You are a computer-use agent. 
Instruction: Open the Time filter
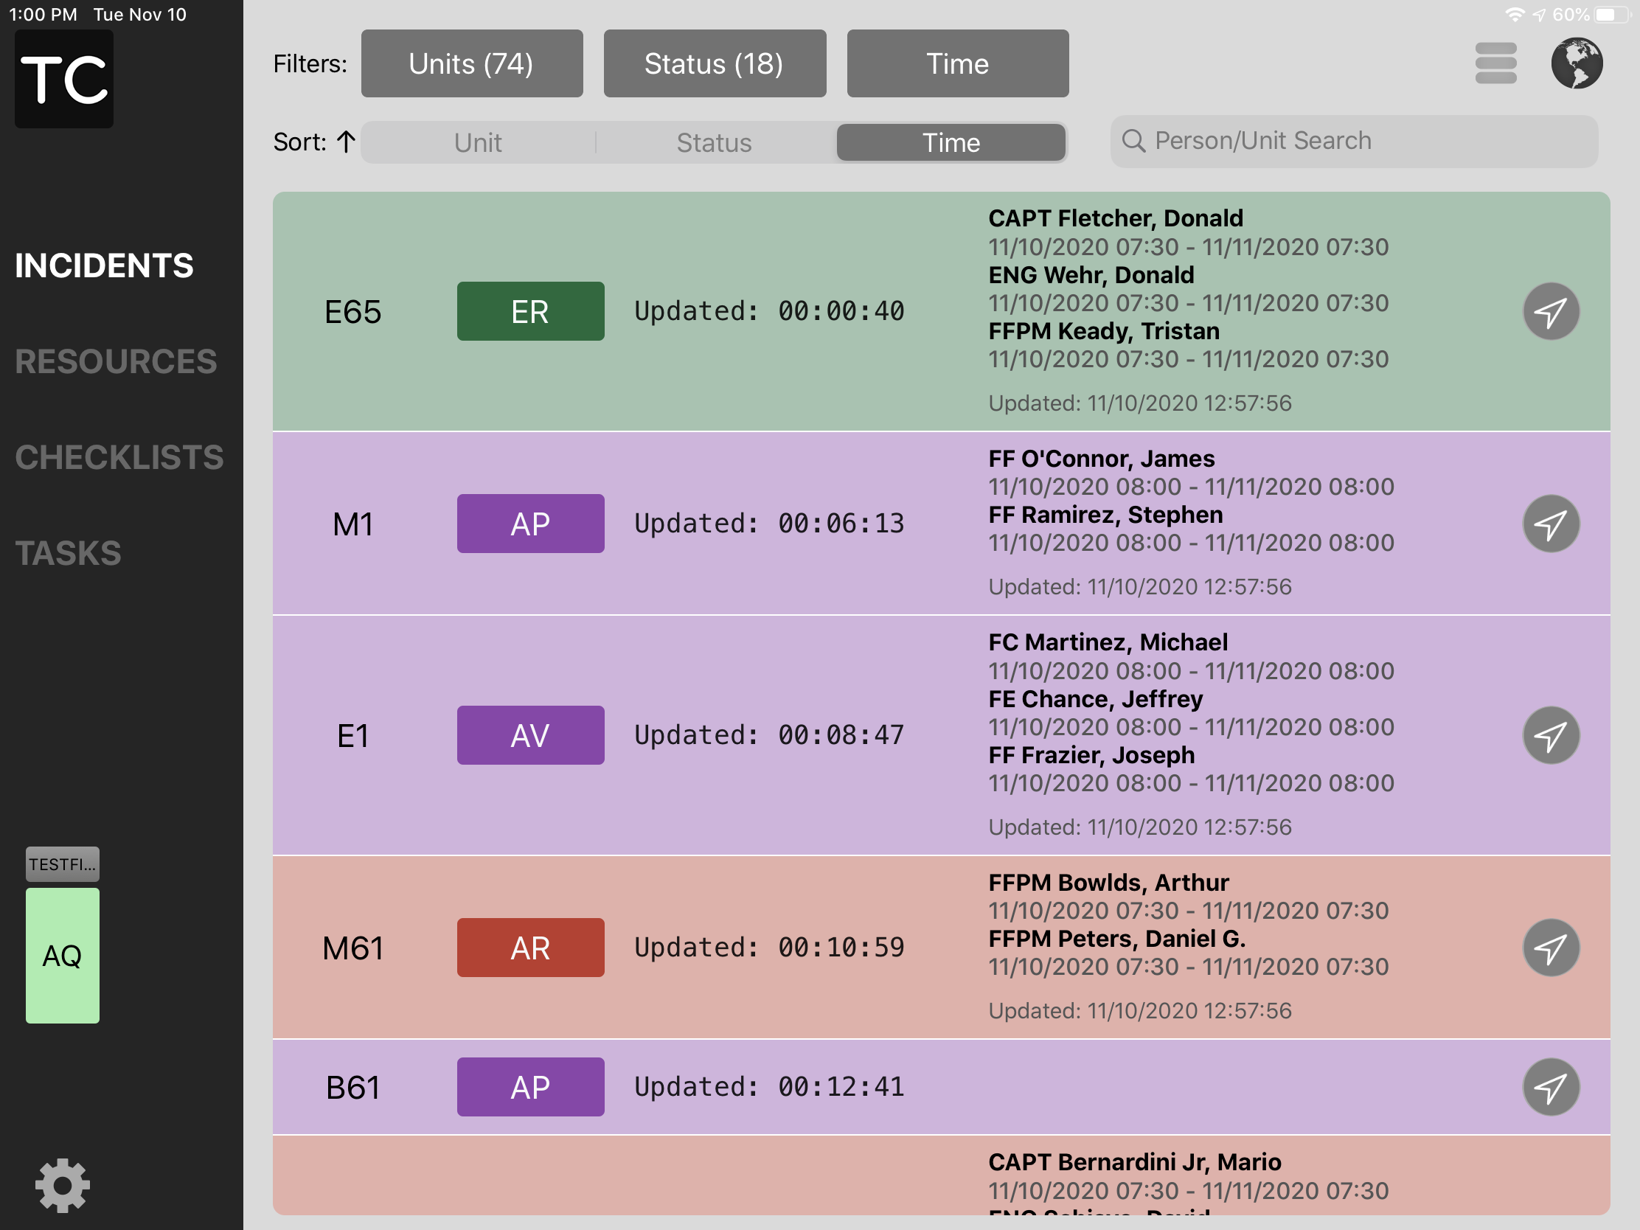click(957, 63)
